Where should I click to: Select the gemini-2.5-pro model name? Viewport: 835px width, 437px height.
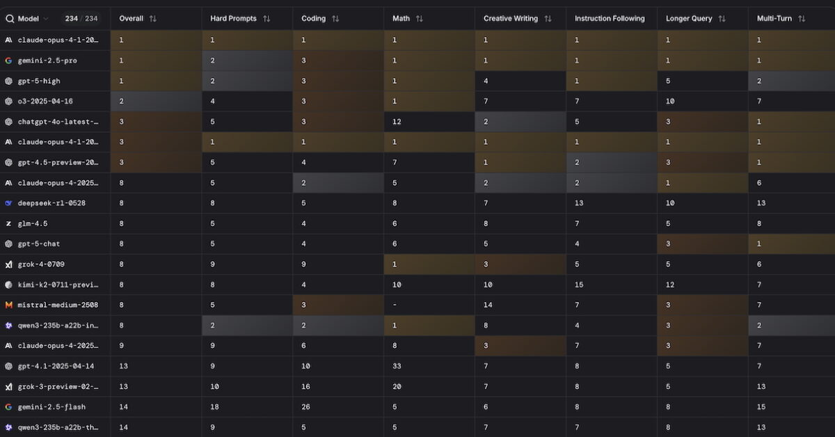[x=47, y=61]
